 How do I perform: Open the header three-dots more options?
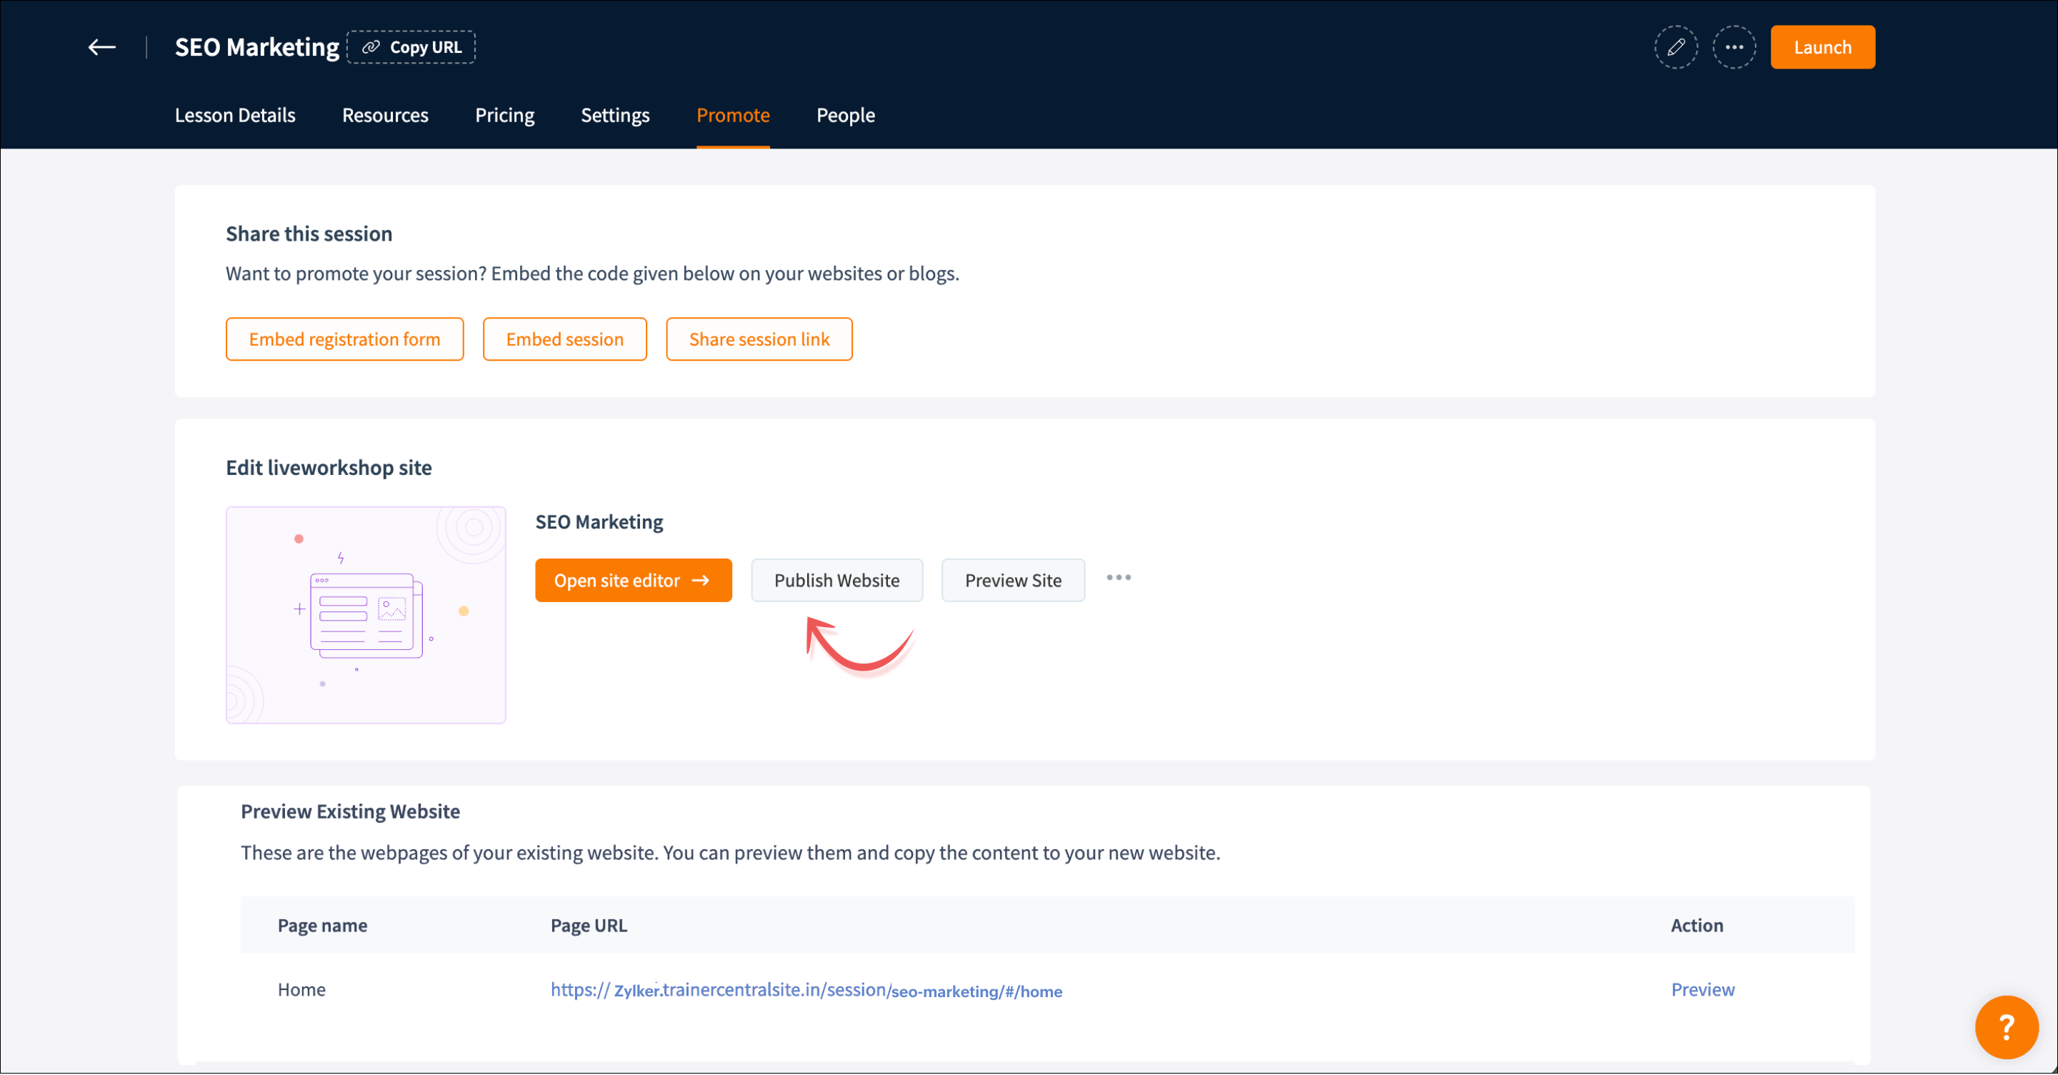(x=1734, y=47)
